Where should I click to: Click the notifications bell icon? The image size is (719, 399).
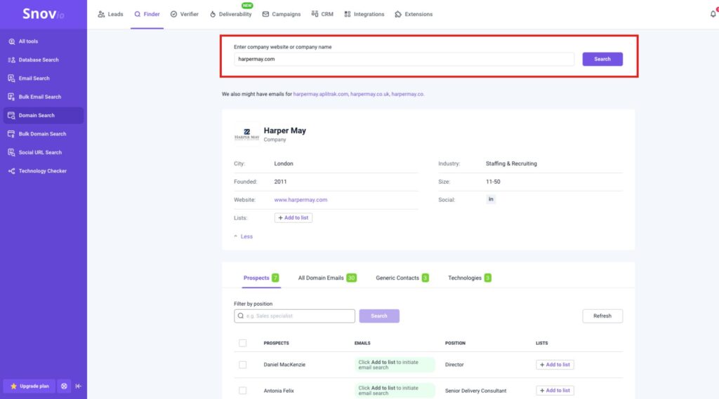713,14
